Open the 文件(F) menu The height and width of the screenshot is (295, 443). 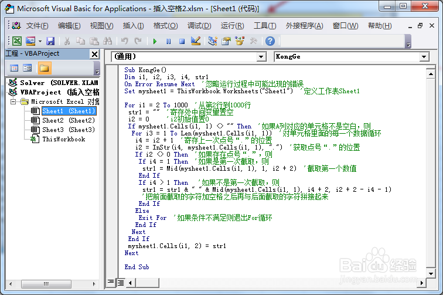pos(38,26)
